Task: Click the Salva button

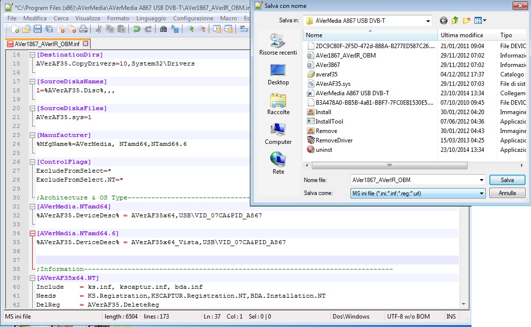Action: tap(507, 180)
